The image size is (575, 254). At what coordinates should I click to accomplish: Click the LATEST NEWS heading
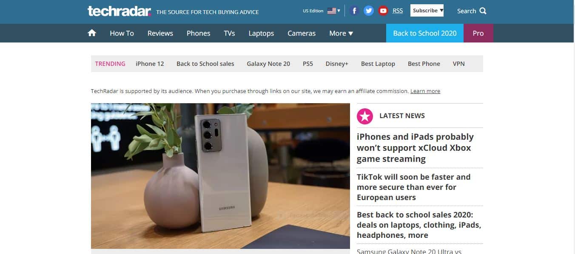(402, 116)
